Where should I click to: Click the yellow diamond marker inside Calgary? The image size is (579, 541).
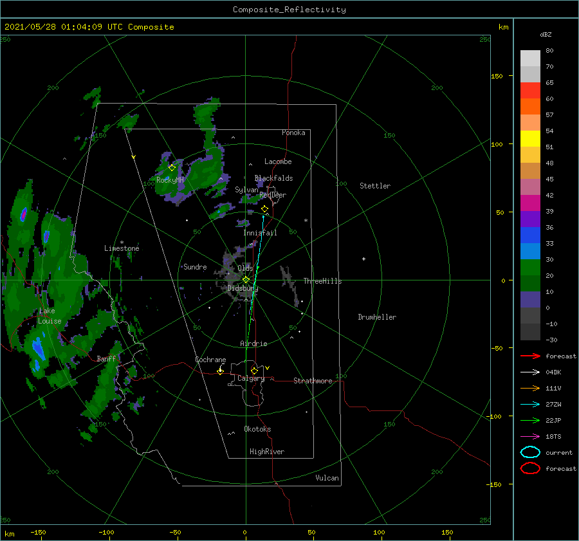pos(254,371)
